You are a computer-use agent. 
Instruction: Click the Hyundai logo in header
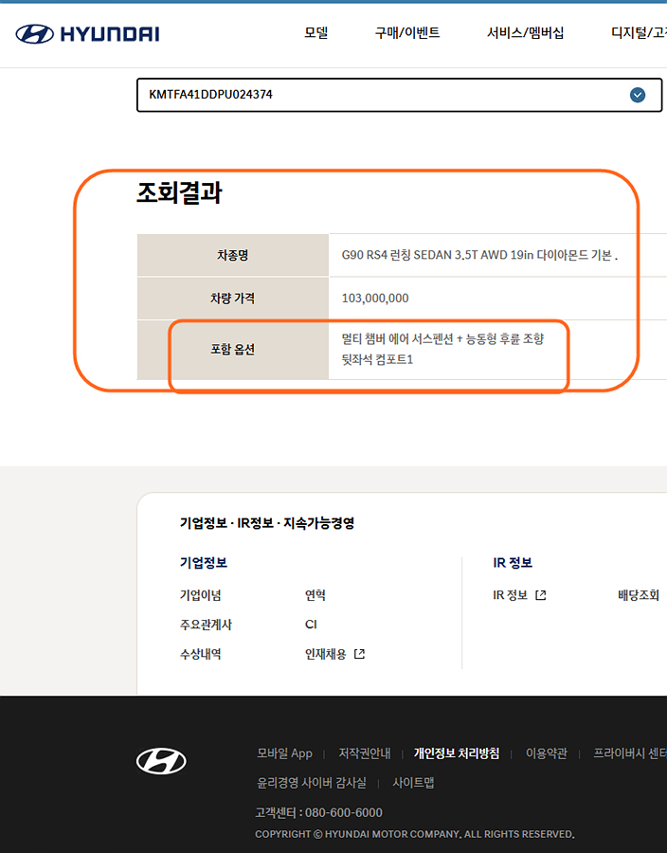pos(87,34)
